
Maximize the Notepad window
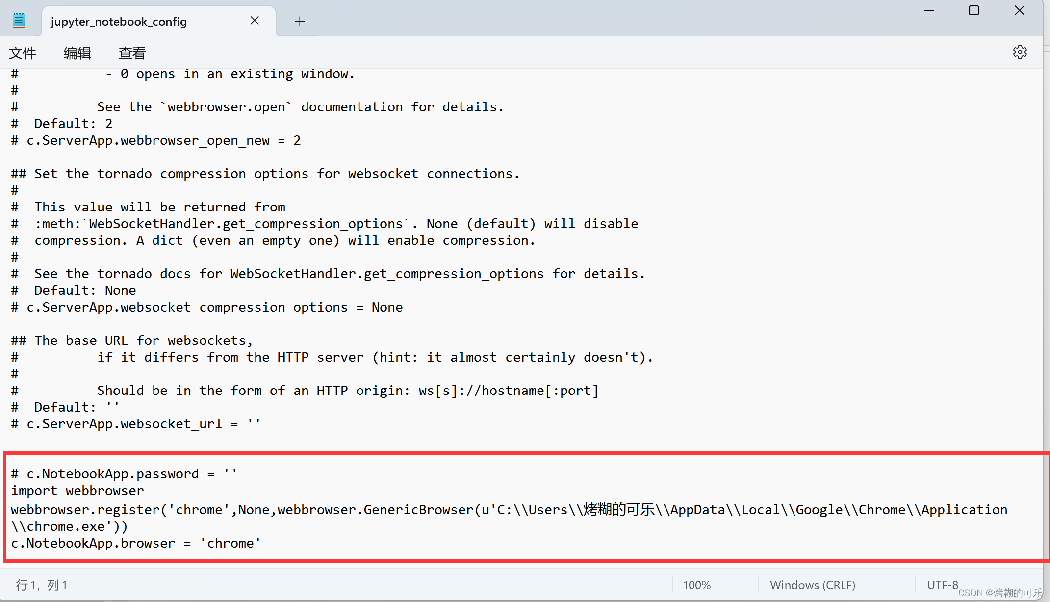[974, 10]
